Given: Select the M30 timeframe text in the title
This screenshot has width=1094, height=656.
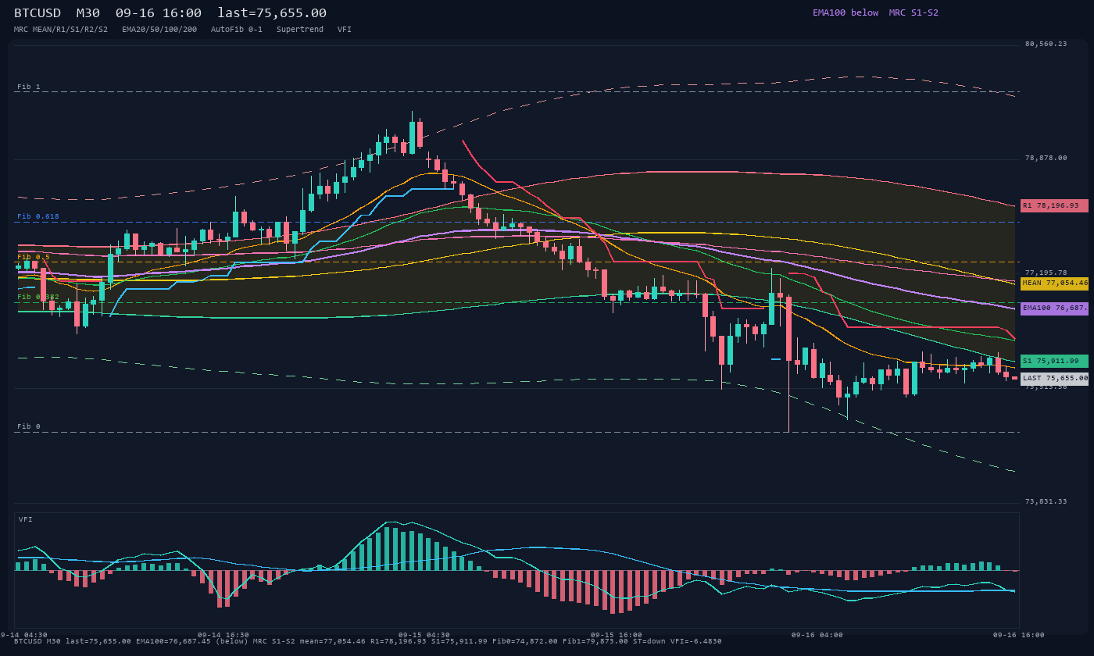Looking at the screenshot, I should (88, 13).
